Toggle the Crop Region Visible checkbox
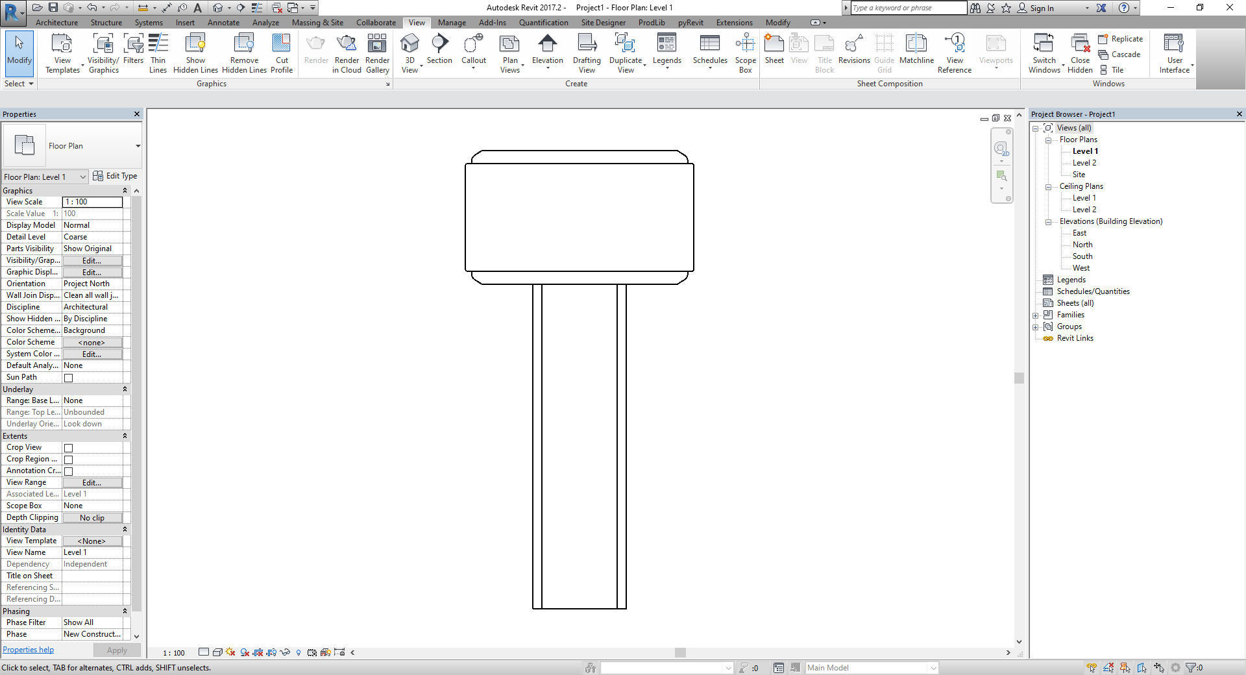The height and width of the screenshot is (675, 1246). [x=68, y=460]
